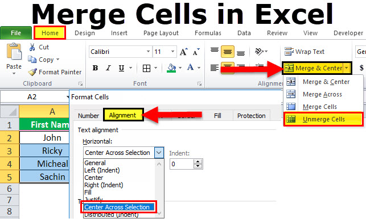
Task: Select Center Across Selection list option
Action: [x=118, y=207]
